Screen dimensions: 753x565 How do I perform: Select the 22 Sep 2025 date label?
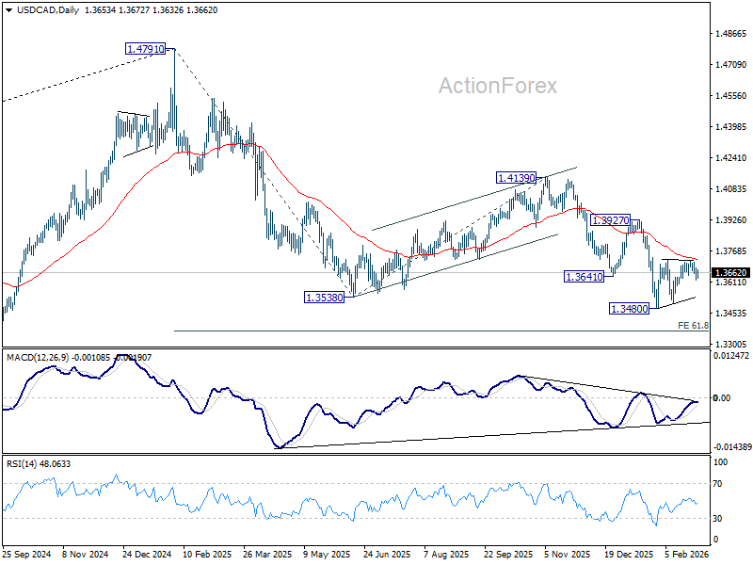(x=508, y=554)
